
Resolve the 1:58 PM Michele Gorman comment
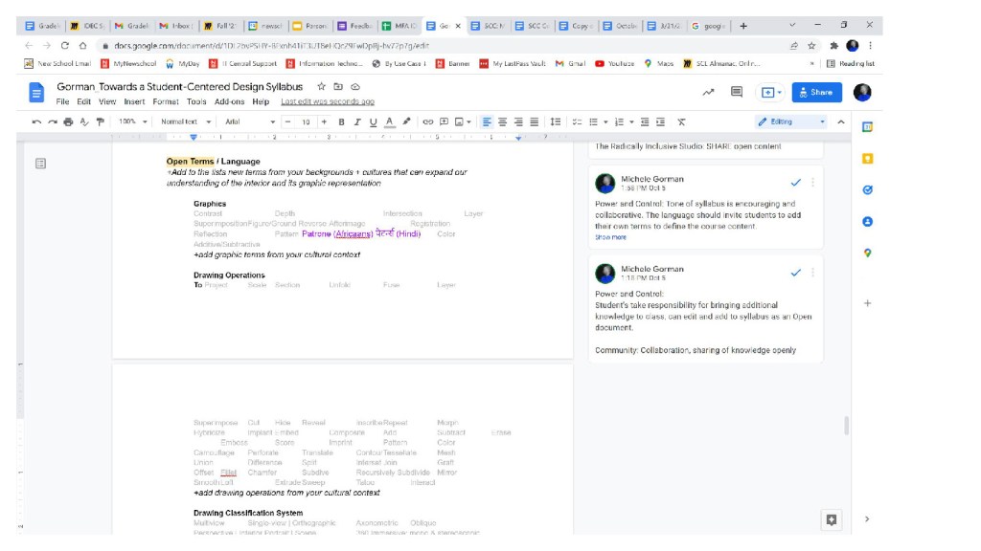coord(795,182)
